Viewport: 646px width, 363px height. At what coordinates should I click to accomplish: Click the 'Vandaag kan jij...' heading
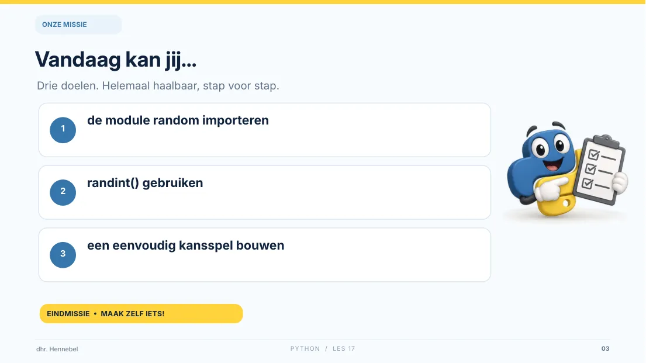pos(116,60)
